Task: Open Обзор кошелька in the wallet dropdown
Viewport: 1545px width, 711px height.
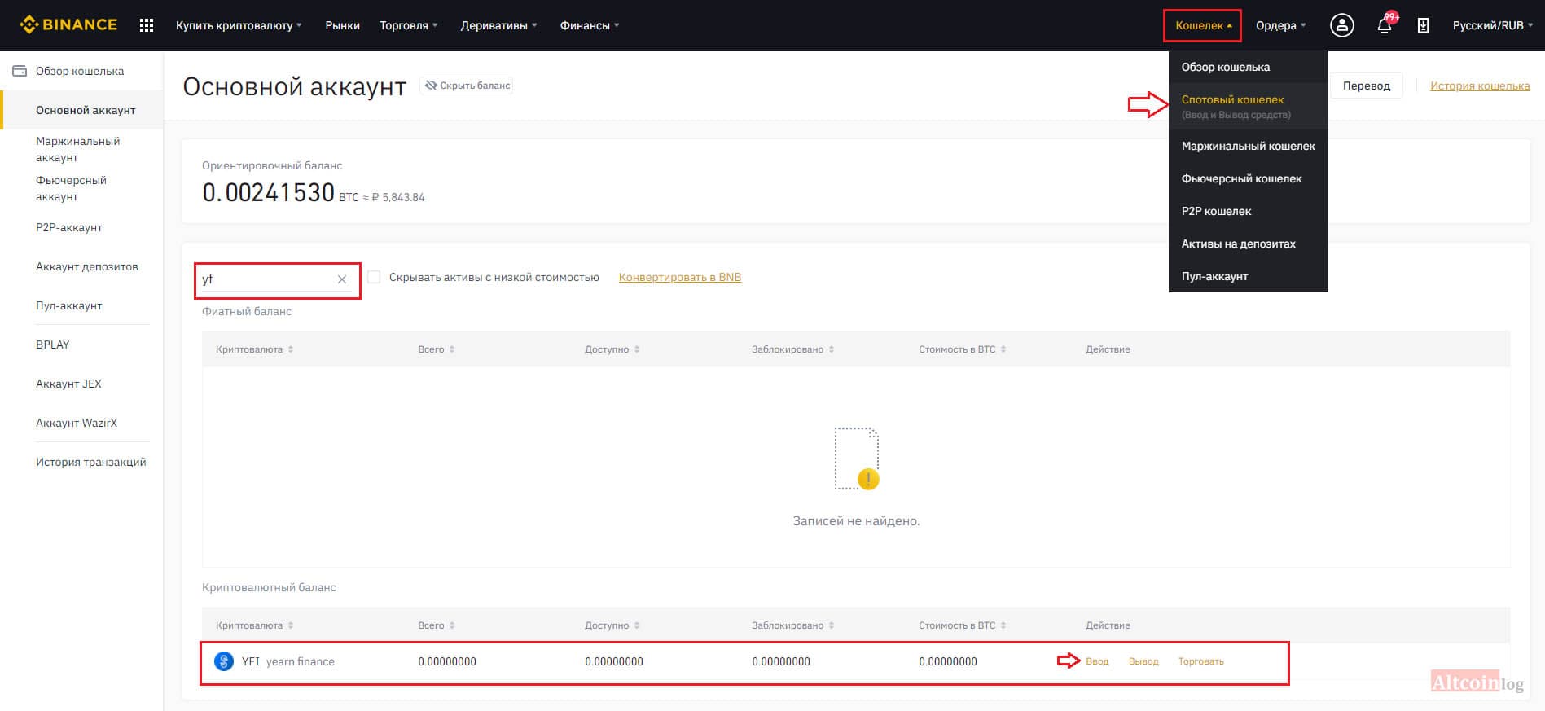Action: pyautogui.click(x=1249, y=67)
